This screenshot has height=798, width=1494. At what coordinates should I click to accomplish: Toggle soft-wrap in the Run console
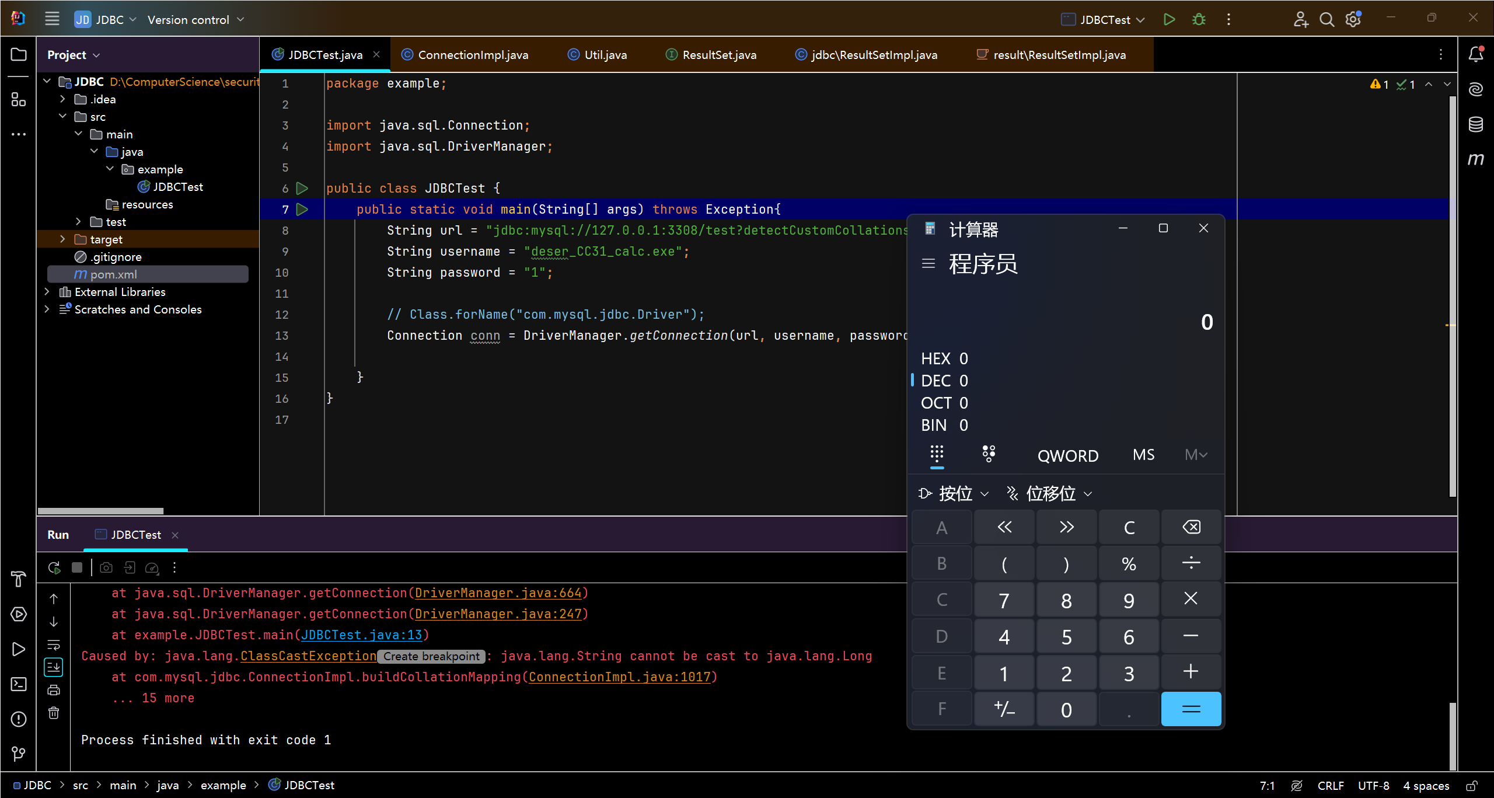tap(54, 644)
